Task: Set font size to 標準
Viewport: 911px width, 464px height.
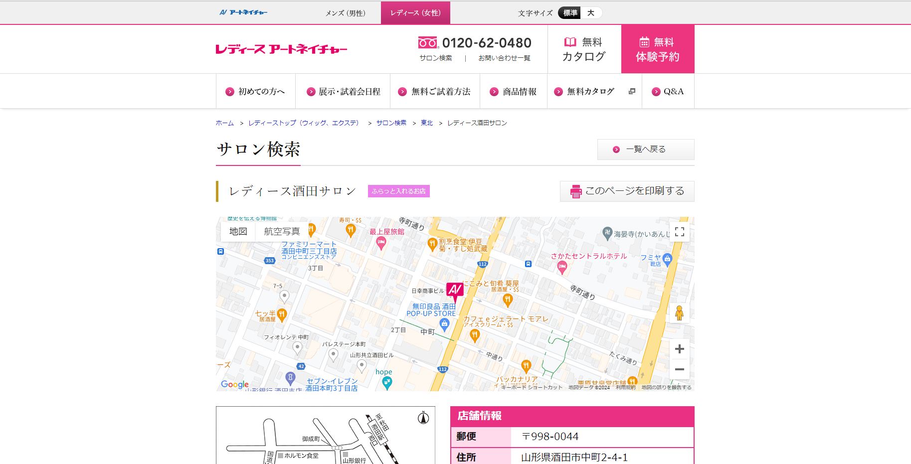Action: [570, 13]
